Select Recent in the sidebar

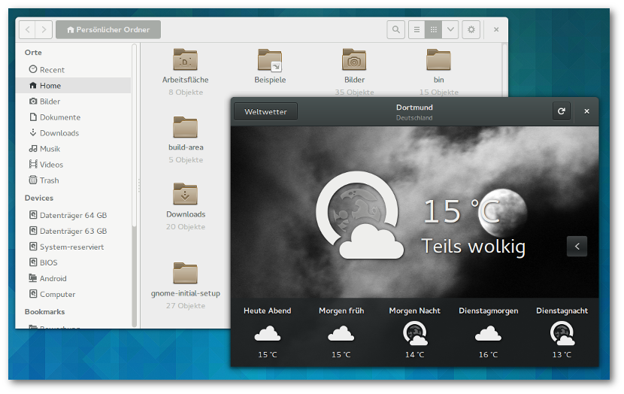(52, 69)
